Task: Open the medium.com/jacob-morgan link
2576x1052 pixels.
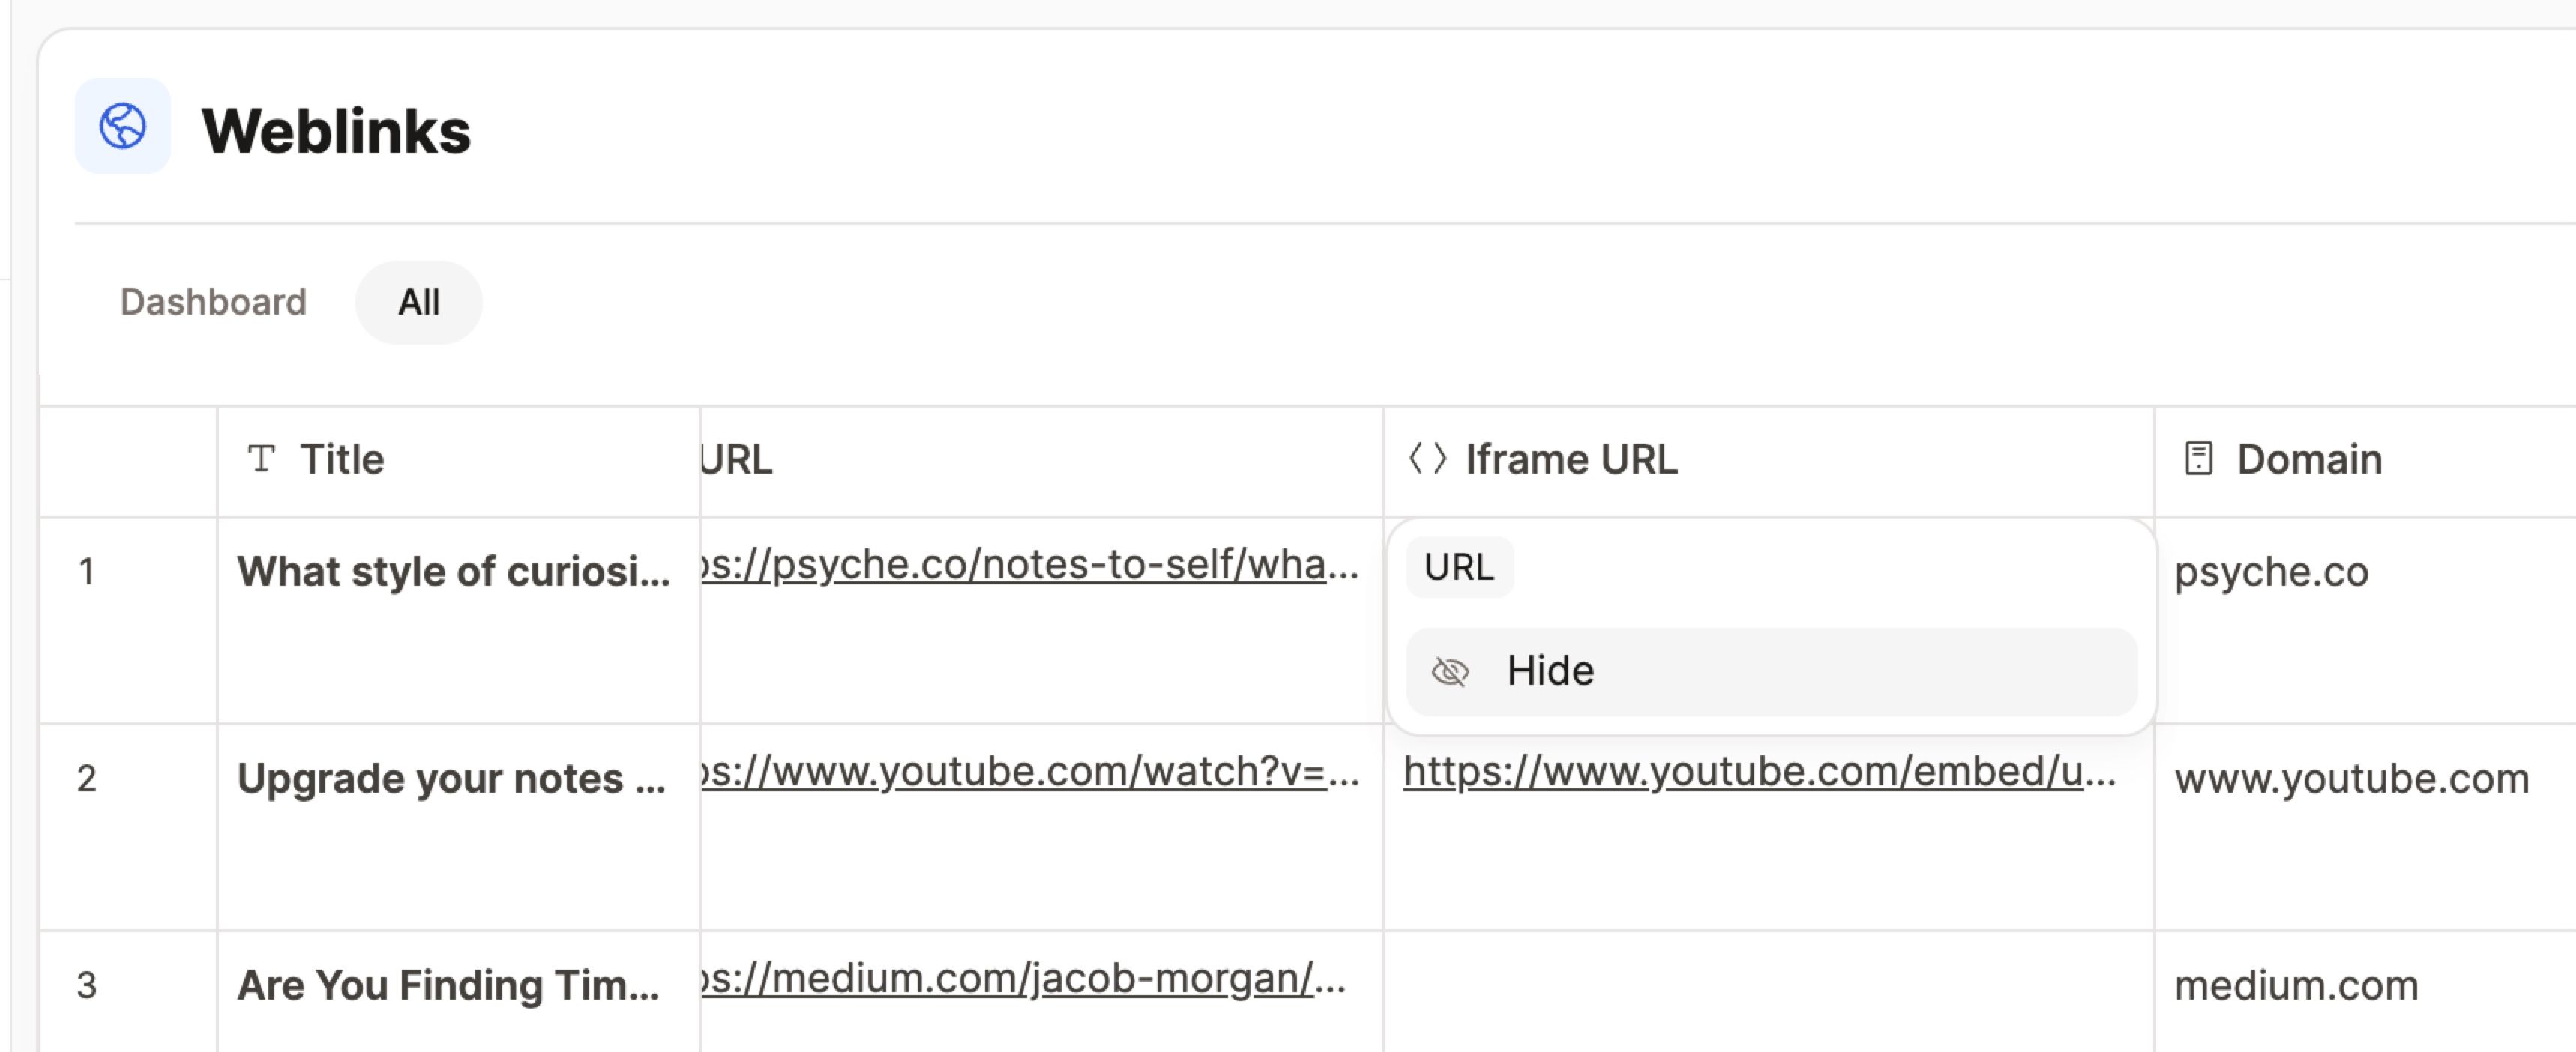Action: pos(1023,979)
